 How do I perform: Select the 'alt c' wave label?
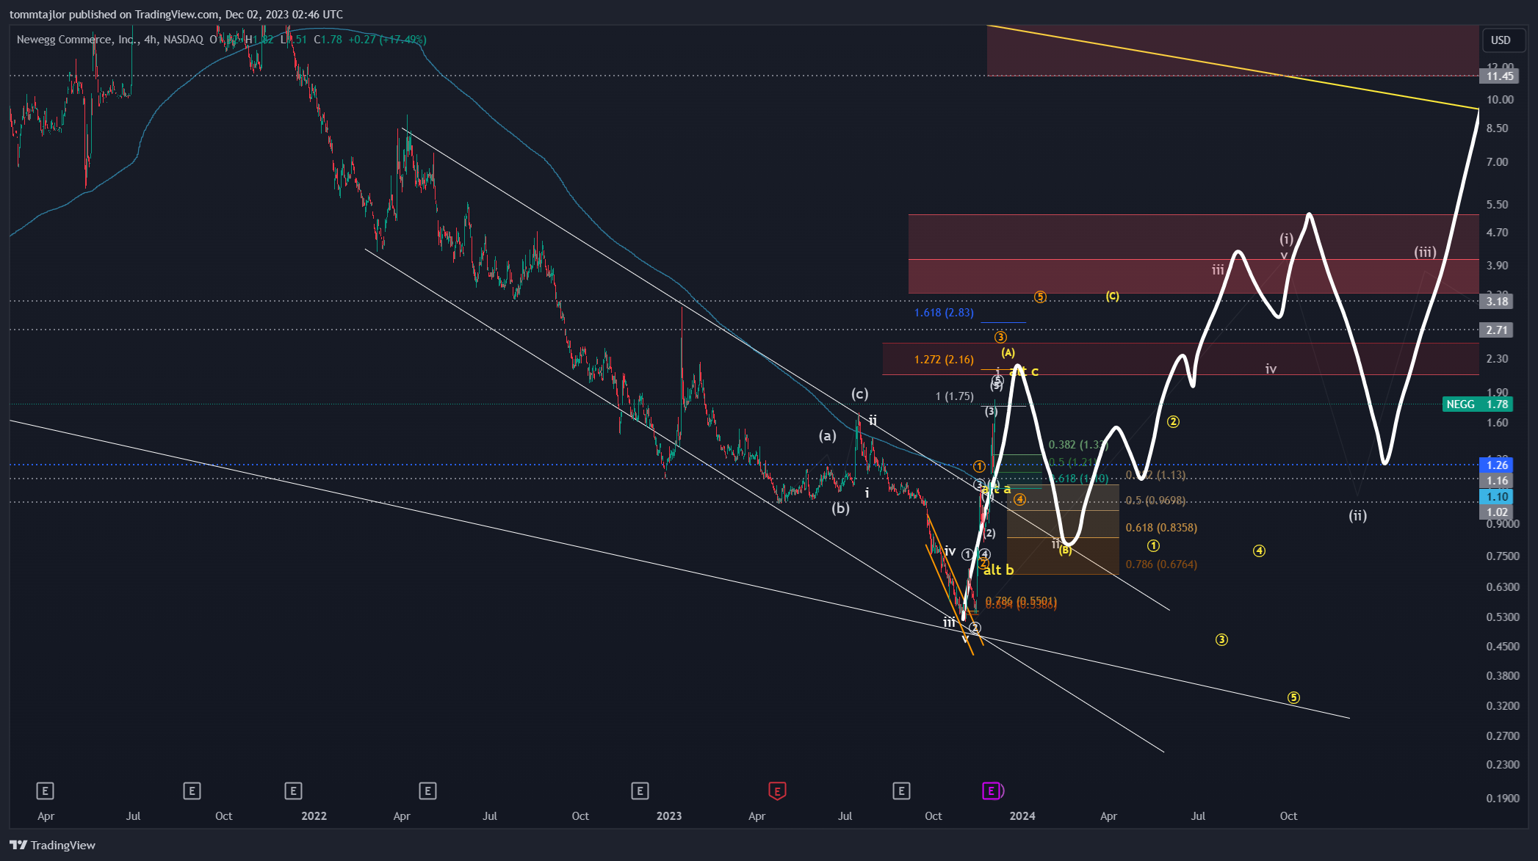(x=1024, y=371)
